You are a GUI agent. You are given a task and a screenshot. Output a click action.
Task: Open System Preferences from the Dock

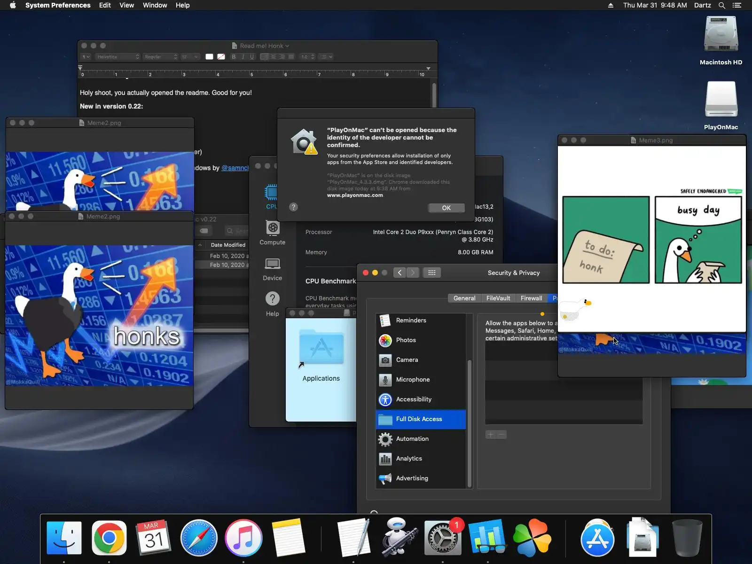pyautogui.click(x=443, y=538)
